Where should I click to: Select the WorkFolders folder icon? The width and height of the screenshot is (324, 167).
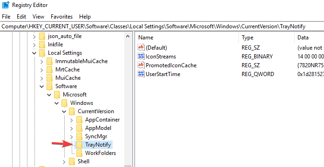79,153
